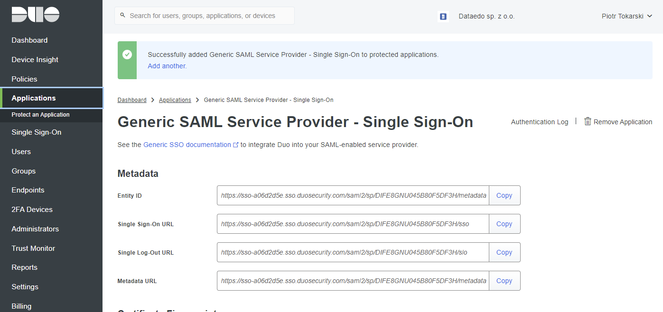Open the Authentication Log link
Image resolution: width=663 pixels, height=312 pixels.
coord(539,122)
